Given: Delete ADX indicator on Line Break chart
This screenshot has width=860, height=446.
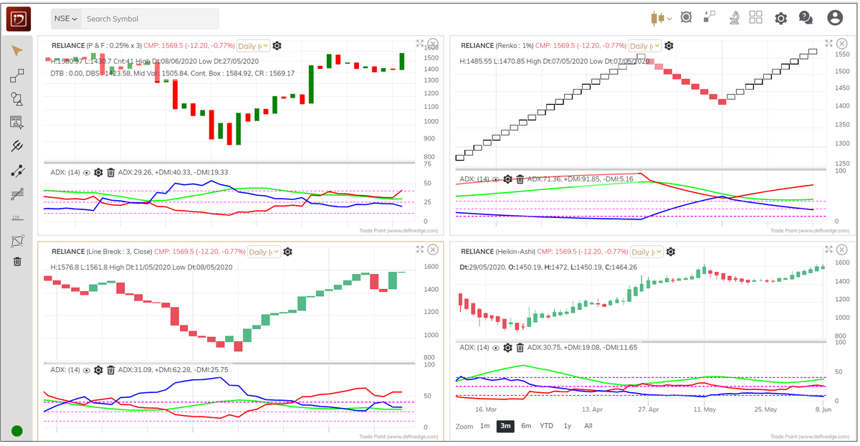Looking at the screenshot, I should click(x=110, y=370).
